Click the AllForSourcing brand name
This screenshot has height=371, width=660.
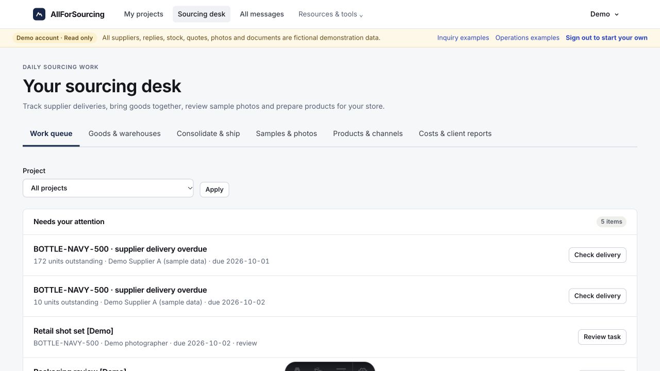[x=77, y=14]
